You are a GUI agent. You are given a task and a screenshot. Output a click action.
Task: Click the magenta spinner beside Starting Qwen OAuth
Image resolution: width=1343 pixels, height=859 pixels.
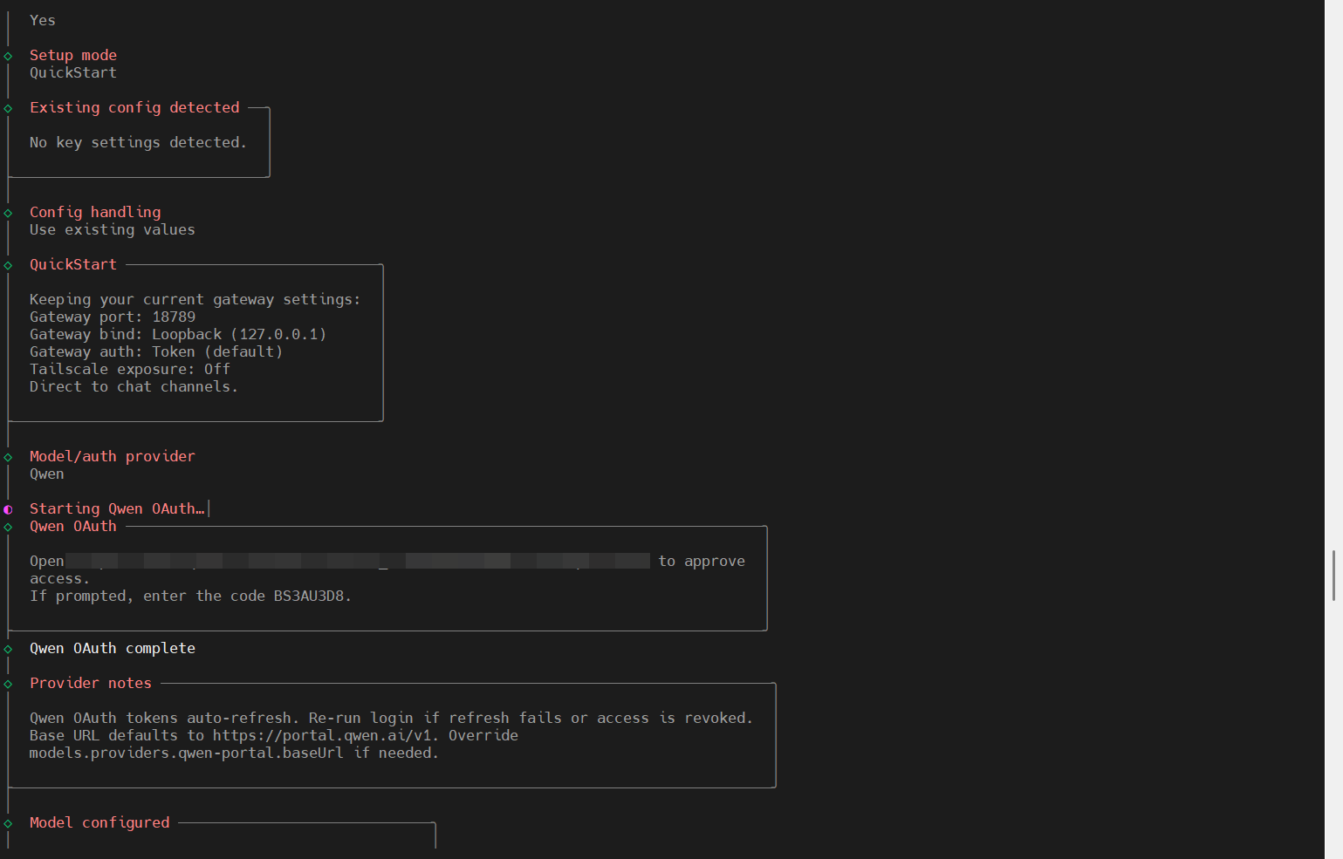pyautogui.click(x=8, y=509)
